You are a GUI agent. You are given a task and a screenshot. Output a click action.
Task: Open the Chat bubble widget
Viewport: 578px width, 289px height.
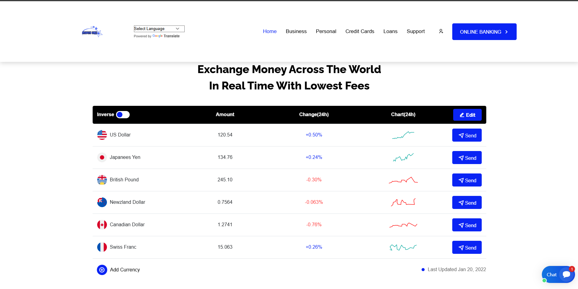tap(558, 274)
